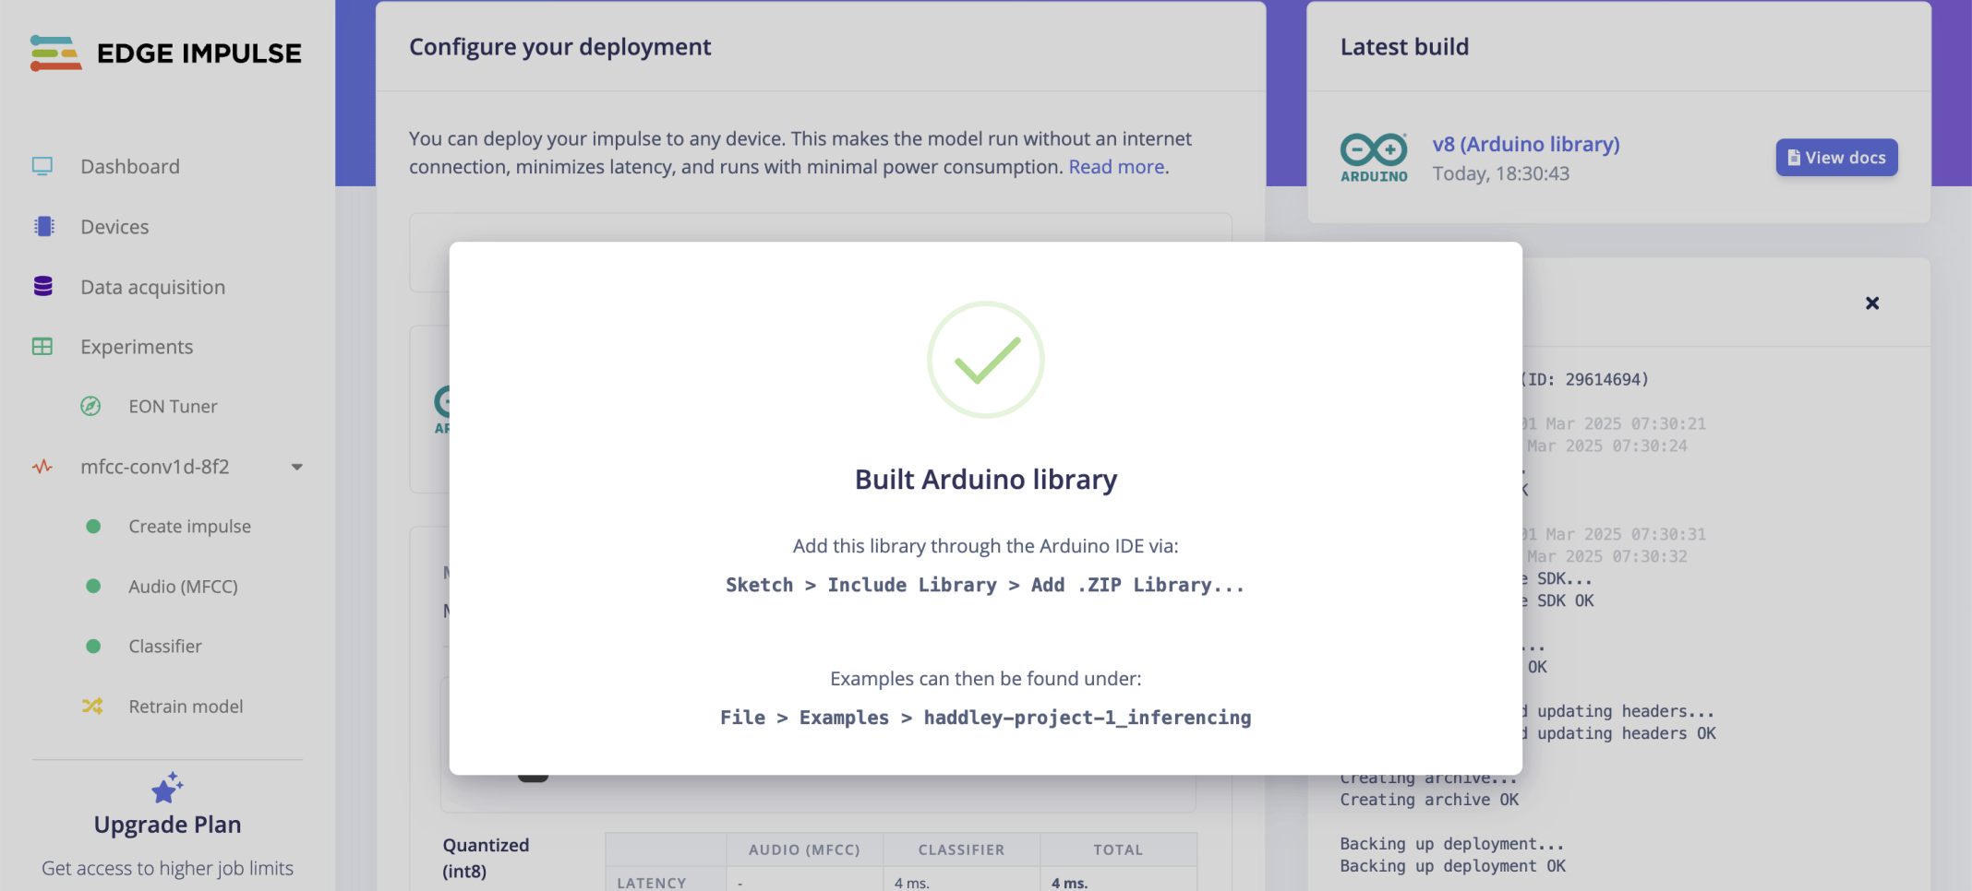This screenshot has width=1972, height=891.
Task: Click the File > Examples path text
Action: click(x=986, y=718)
